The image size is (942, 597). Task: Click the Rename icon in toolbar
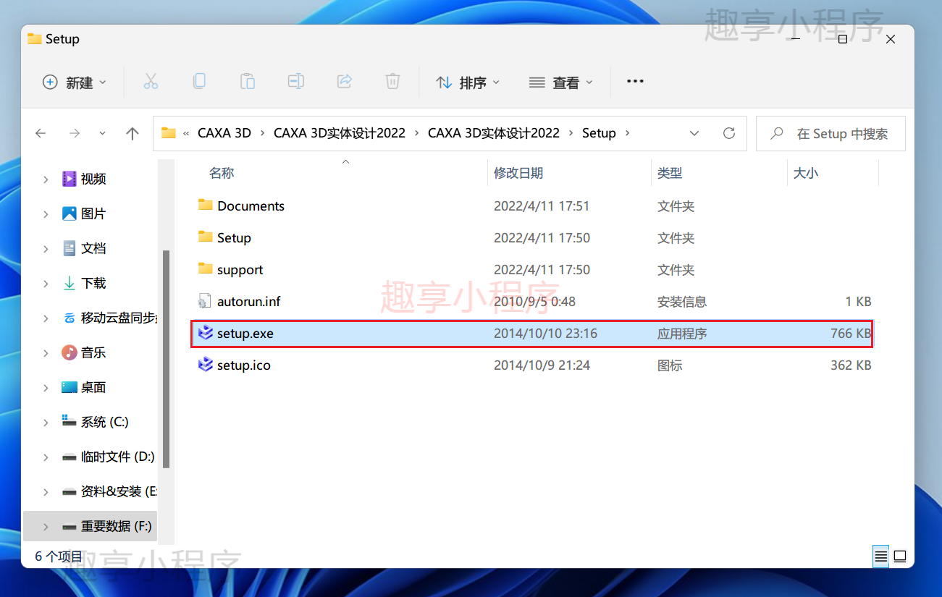click(296, 82)
